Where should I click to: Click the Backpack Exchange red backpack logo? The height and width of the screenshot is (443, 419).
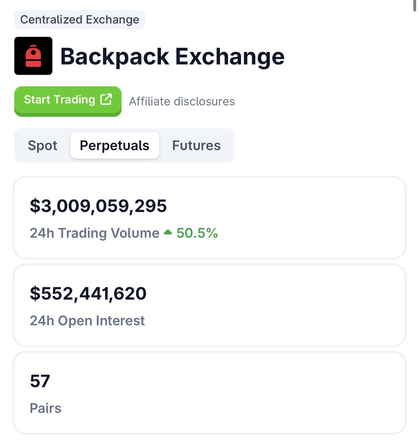33,56
